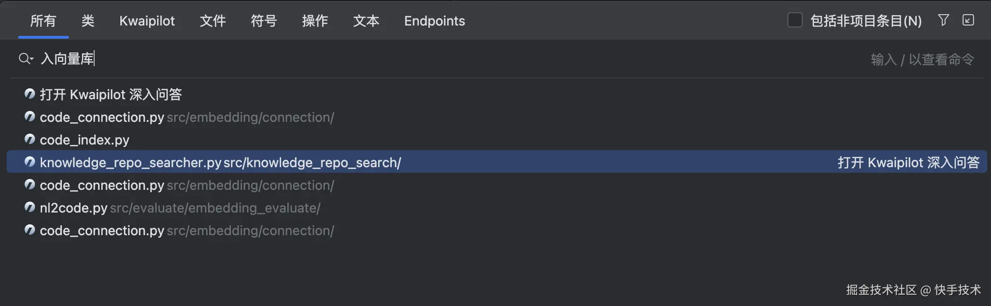The image size is (991, 306).
Task: Click the search field containing 入向量库
Action: [x=426, y=59]
